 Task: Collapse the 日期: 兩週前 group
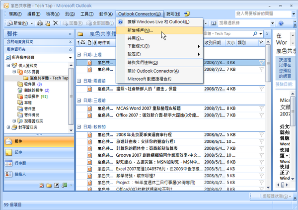click(79, 81)
